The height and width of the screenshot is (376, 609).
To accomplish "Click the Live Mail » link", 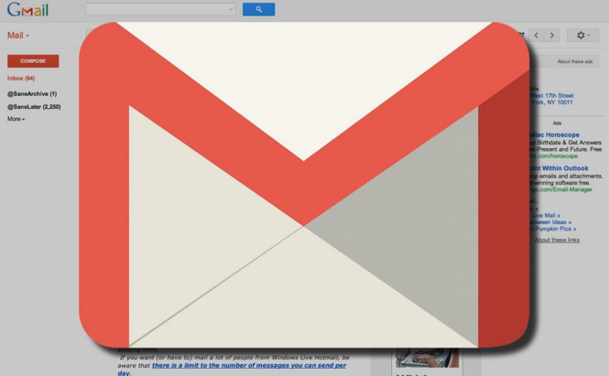I will pyautogui.click(x=546, y=215).
